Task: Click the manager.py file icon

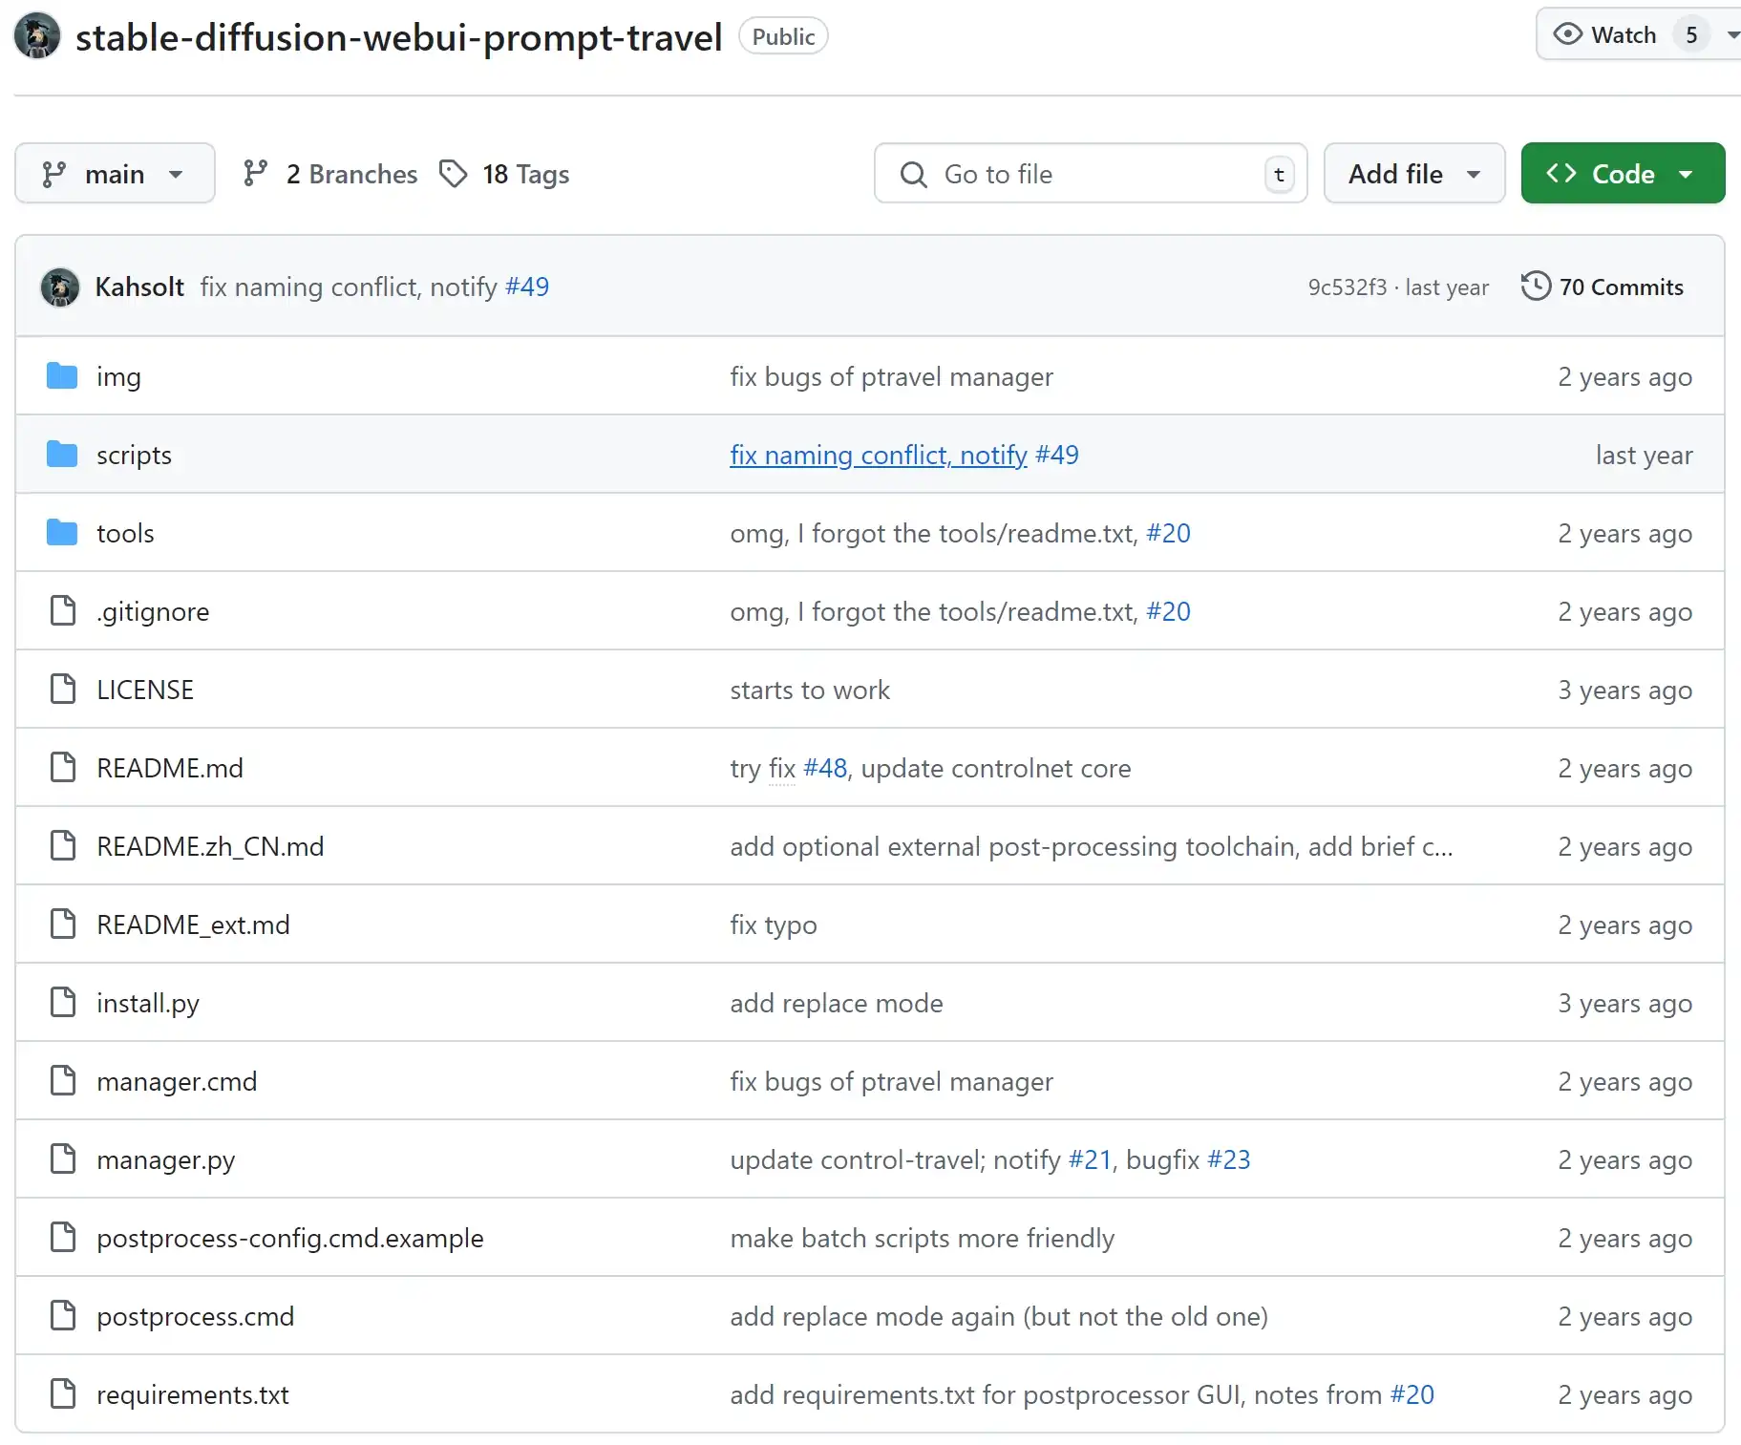Action: coord(63,1159)
